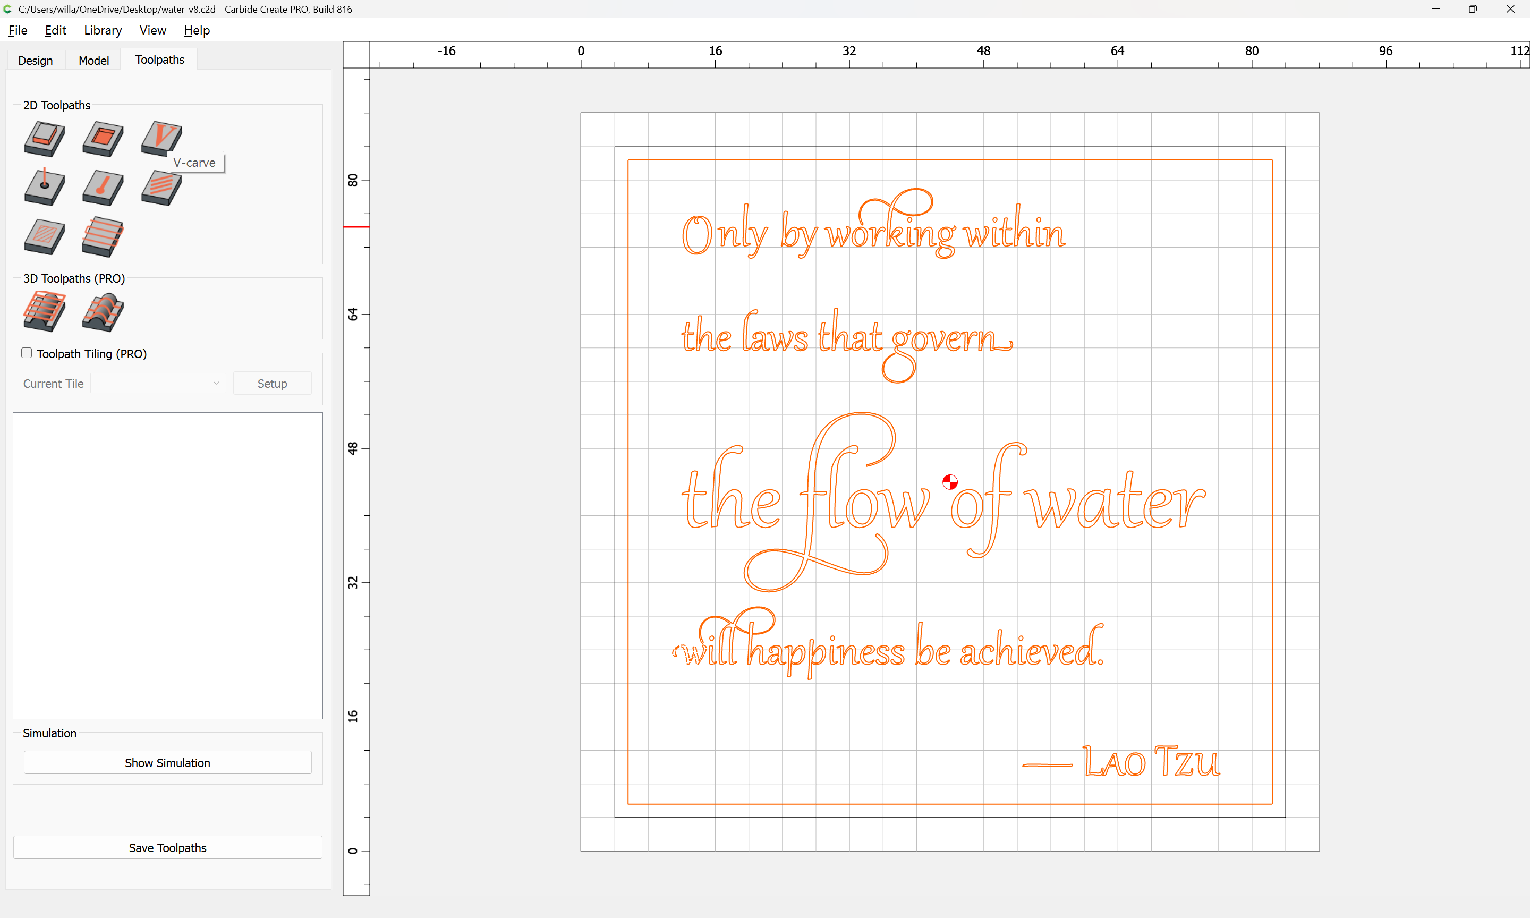The height and width of the screenshot is (918, 1530).
Task: Open the File menu
Action: (18, 30)
